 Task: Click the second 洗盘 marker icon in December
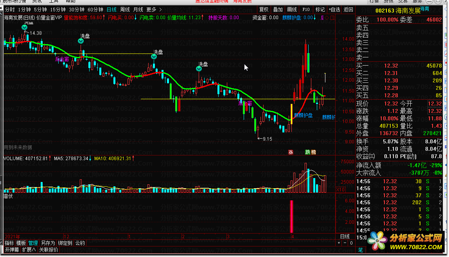[x=81, y=41]
